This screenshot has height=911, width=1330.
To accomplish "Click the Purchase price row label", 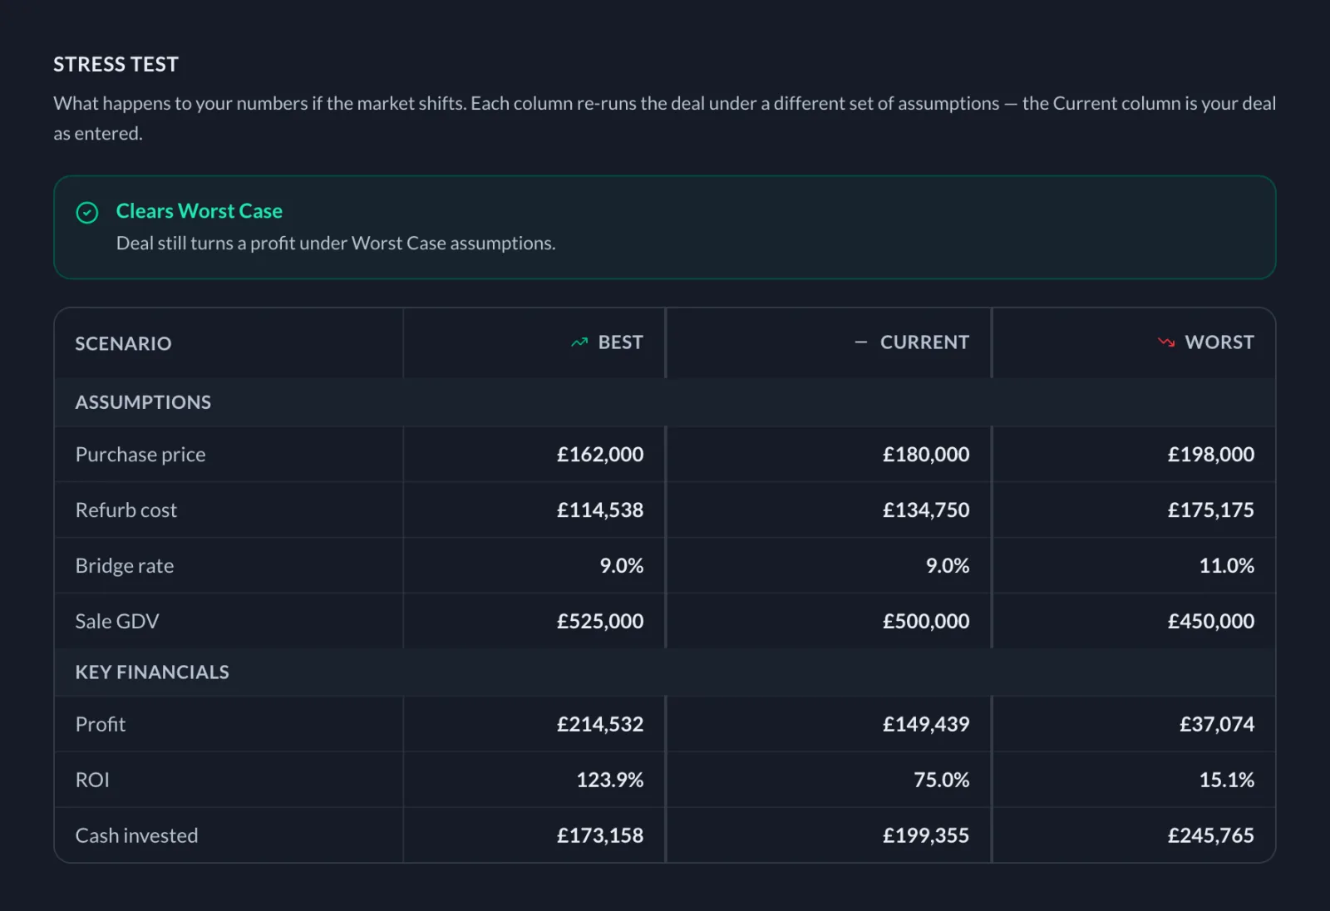I will click(x=140, y=455).
